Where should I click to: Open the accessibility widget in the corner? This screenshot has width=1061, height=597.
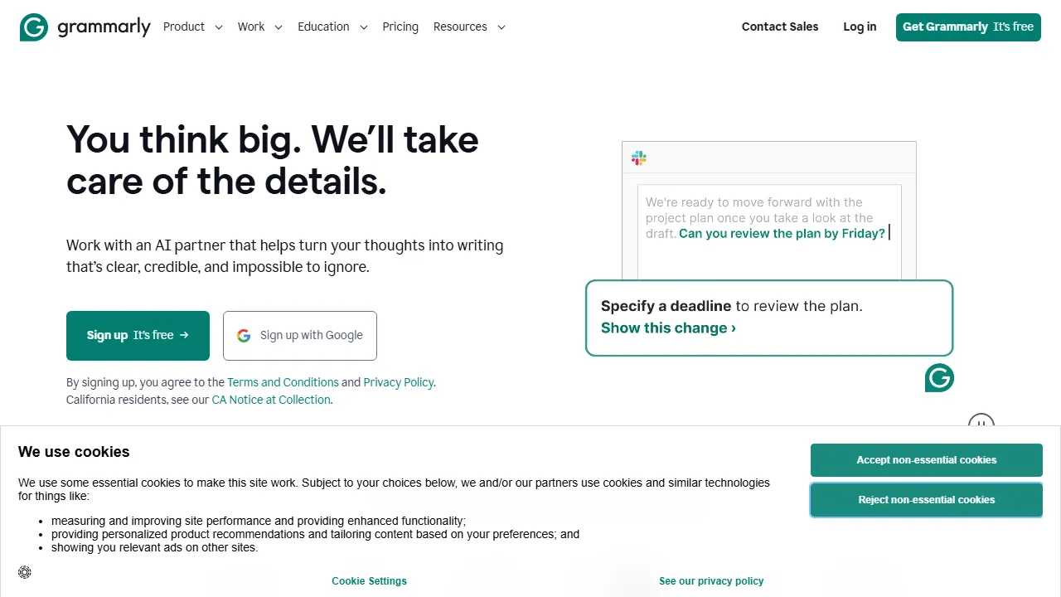click(x=24, y=572)
